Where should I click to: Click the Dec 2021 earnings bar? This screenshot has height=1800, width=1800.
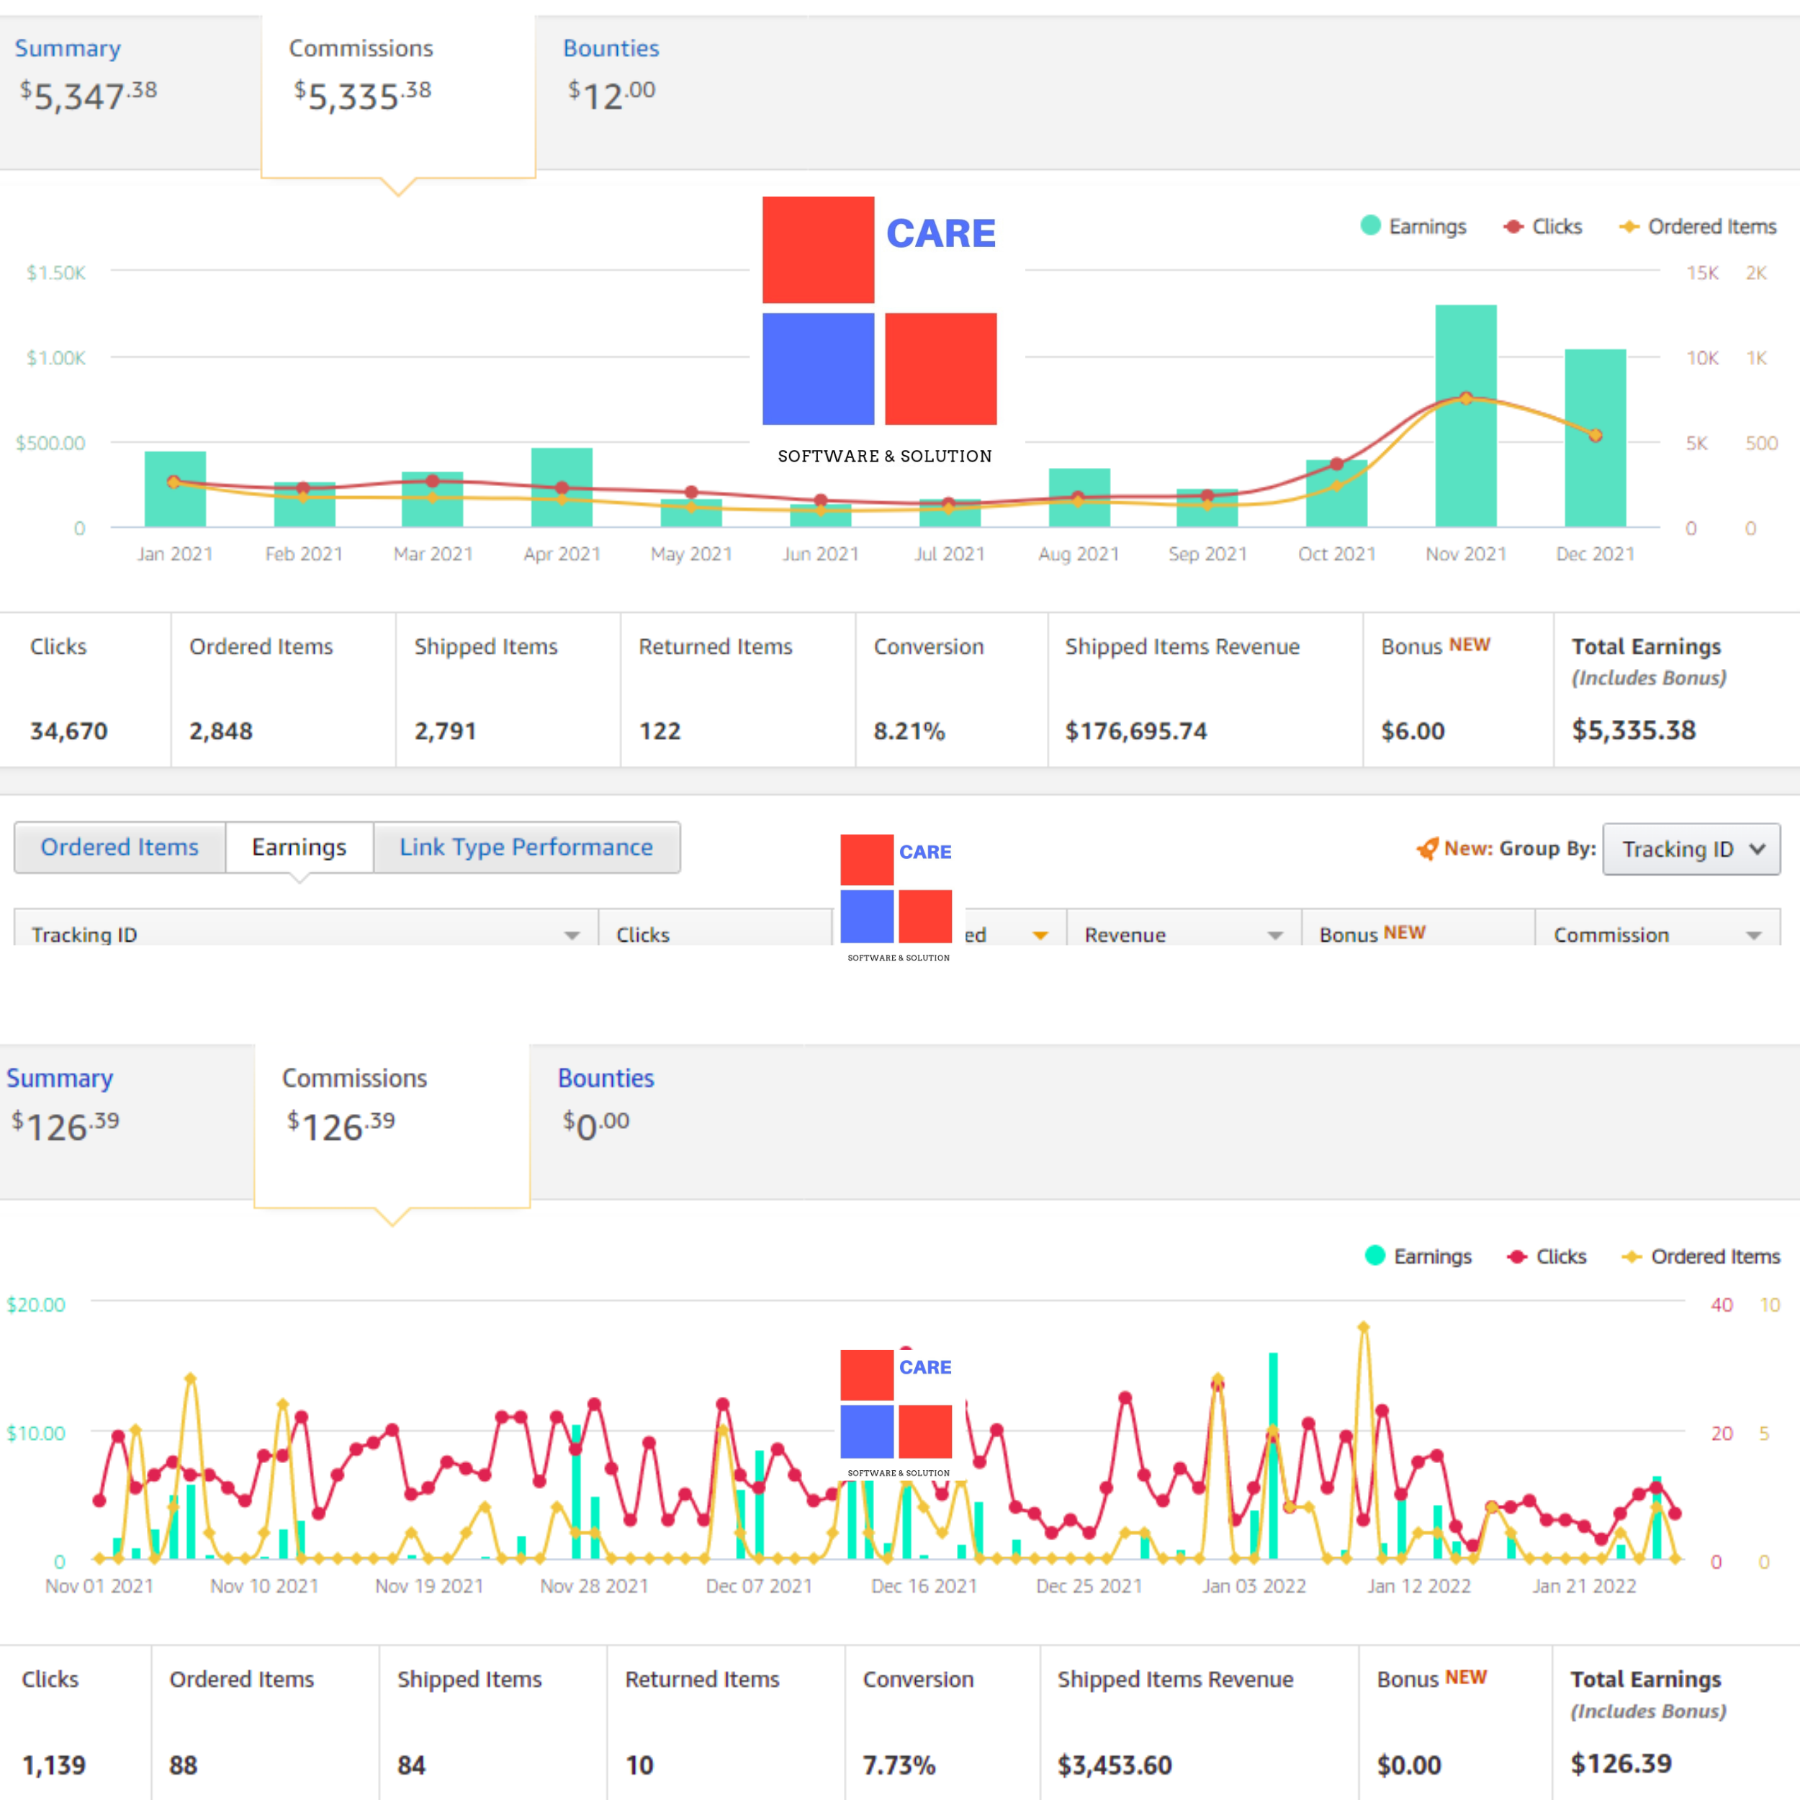point(1595,438)
